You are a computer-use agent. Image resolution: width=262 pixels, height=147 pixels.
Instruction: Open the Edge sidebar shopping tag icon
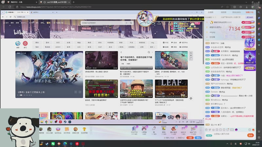click(x=259, y=18)
